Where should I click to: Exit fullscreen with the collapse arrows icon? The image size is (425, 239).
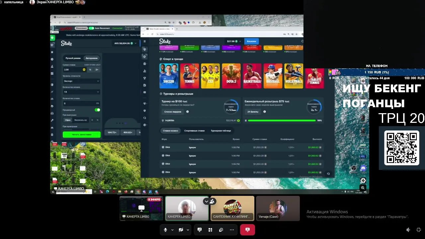[419, 230]
